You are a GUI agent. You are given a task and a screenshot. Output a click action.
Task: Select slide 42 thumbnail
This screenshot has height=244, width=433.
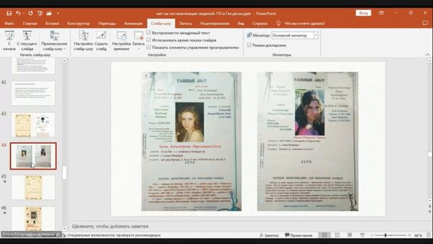point(33,94)
